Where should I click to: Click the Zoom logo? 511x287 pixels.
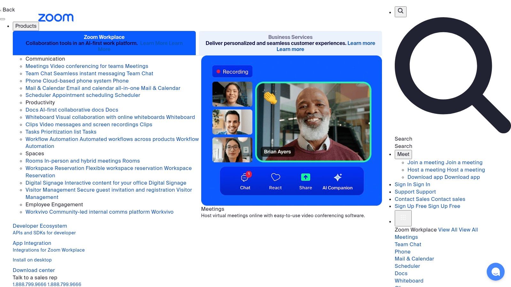(x=56, y=18)
